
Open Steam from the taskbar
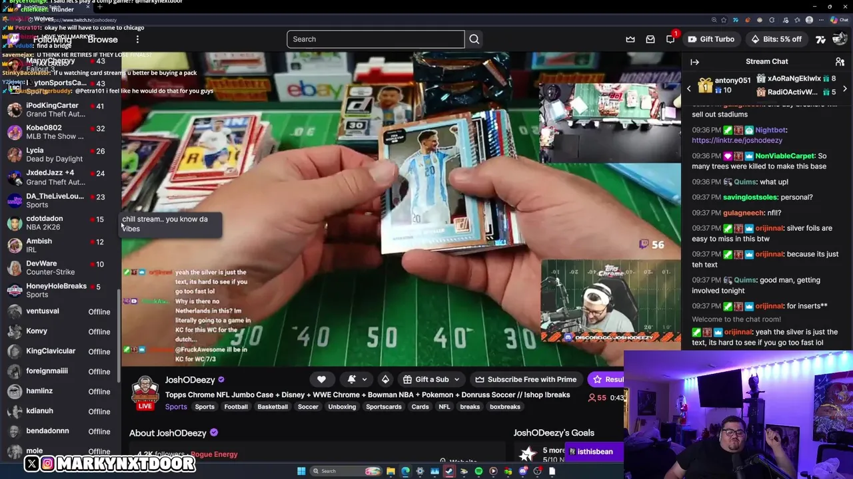449,471
